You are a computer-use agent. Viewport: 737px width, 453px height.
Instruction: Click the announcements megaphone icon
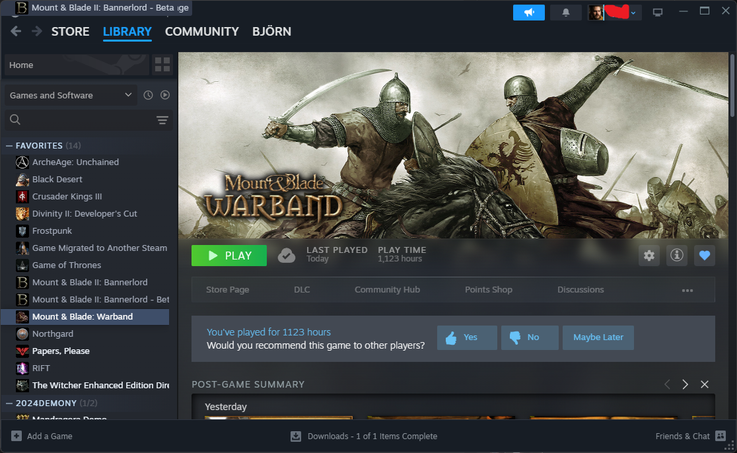[529, 13]
